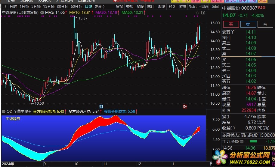The width and height of the screenshot is (275, 167).
Task: Click the month 12 marker on date axis
Action: [x=139, y=164]
